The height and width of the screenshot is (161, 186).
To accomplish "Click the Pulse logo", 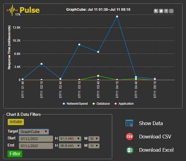I will pyautogui.click(x=23, y=10).
